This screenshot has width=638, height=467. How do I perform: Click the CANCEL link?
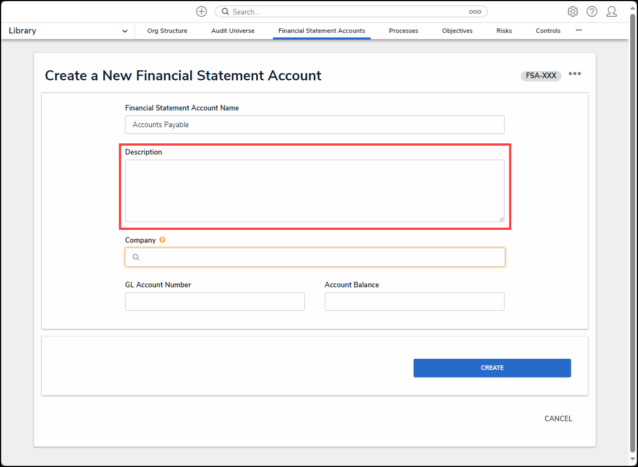coord(558,418)
